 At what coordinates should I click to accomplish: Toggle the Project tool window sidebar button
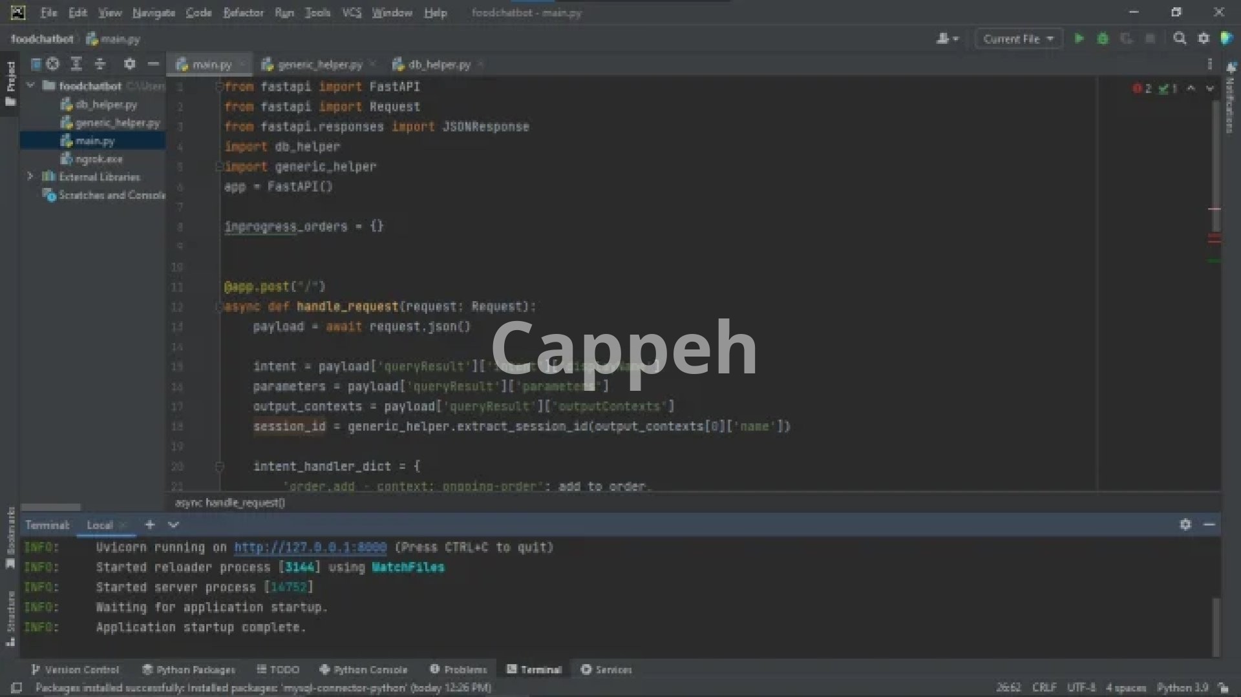click(x=10, y=84)
